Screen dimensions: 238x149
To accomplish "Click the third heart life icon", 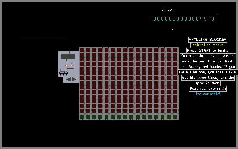I will (67, 74).
